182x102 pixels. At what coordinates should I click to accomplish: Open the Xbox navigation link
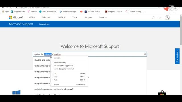(75, 18)
